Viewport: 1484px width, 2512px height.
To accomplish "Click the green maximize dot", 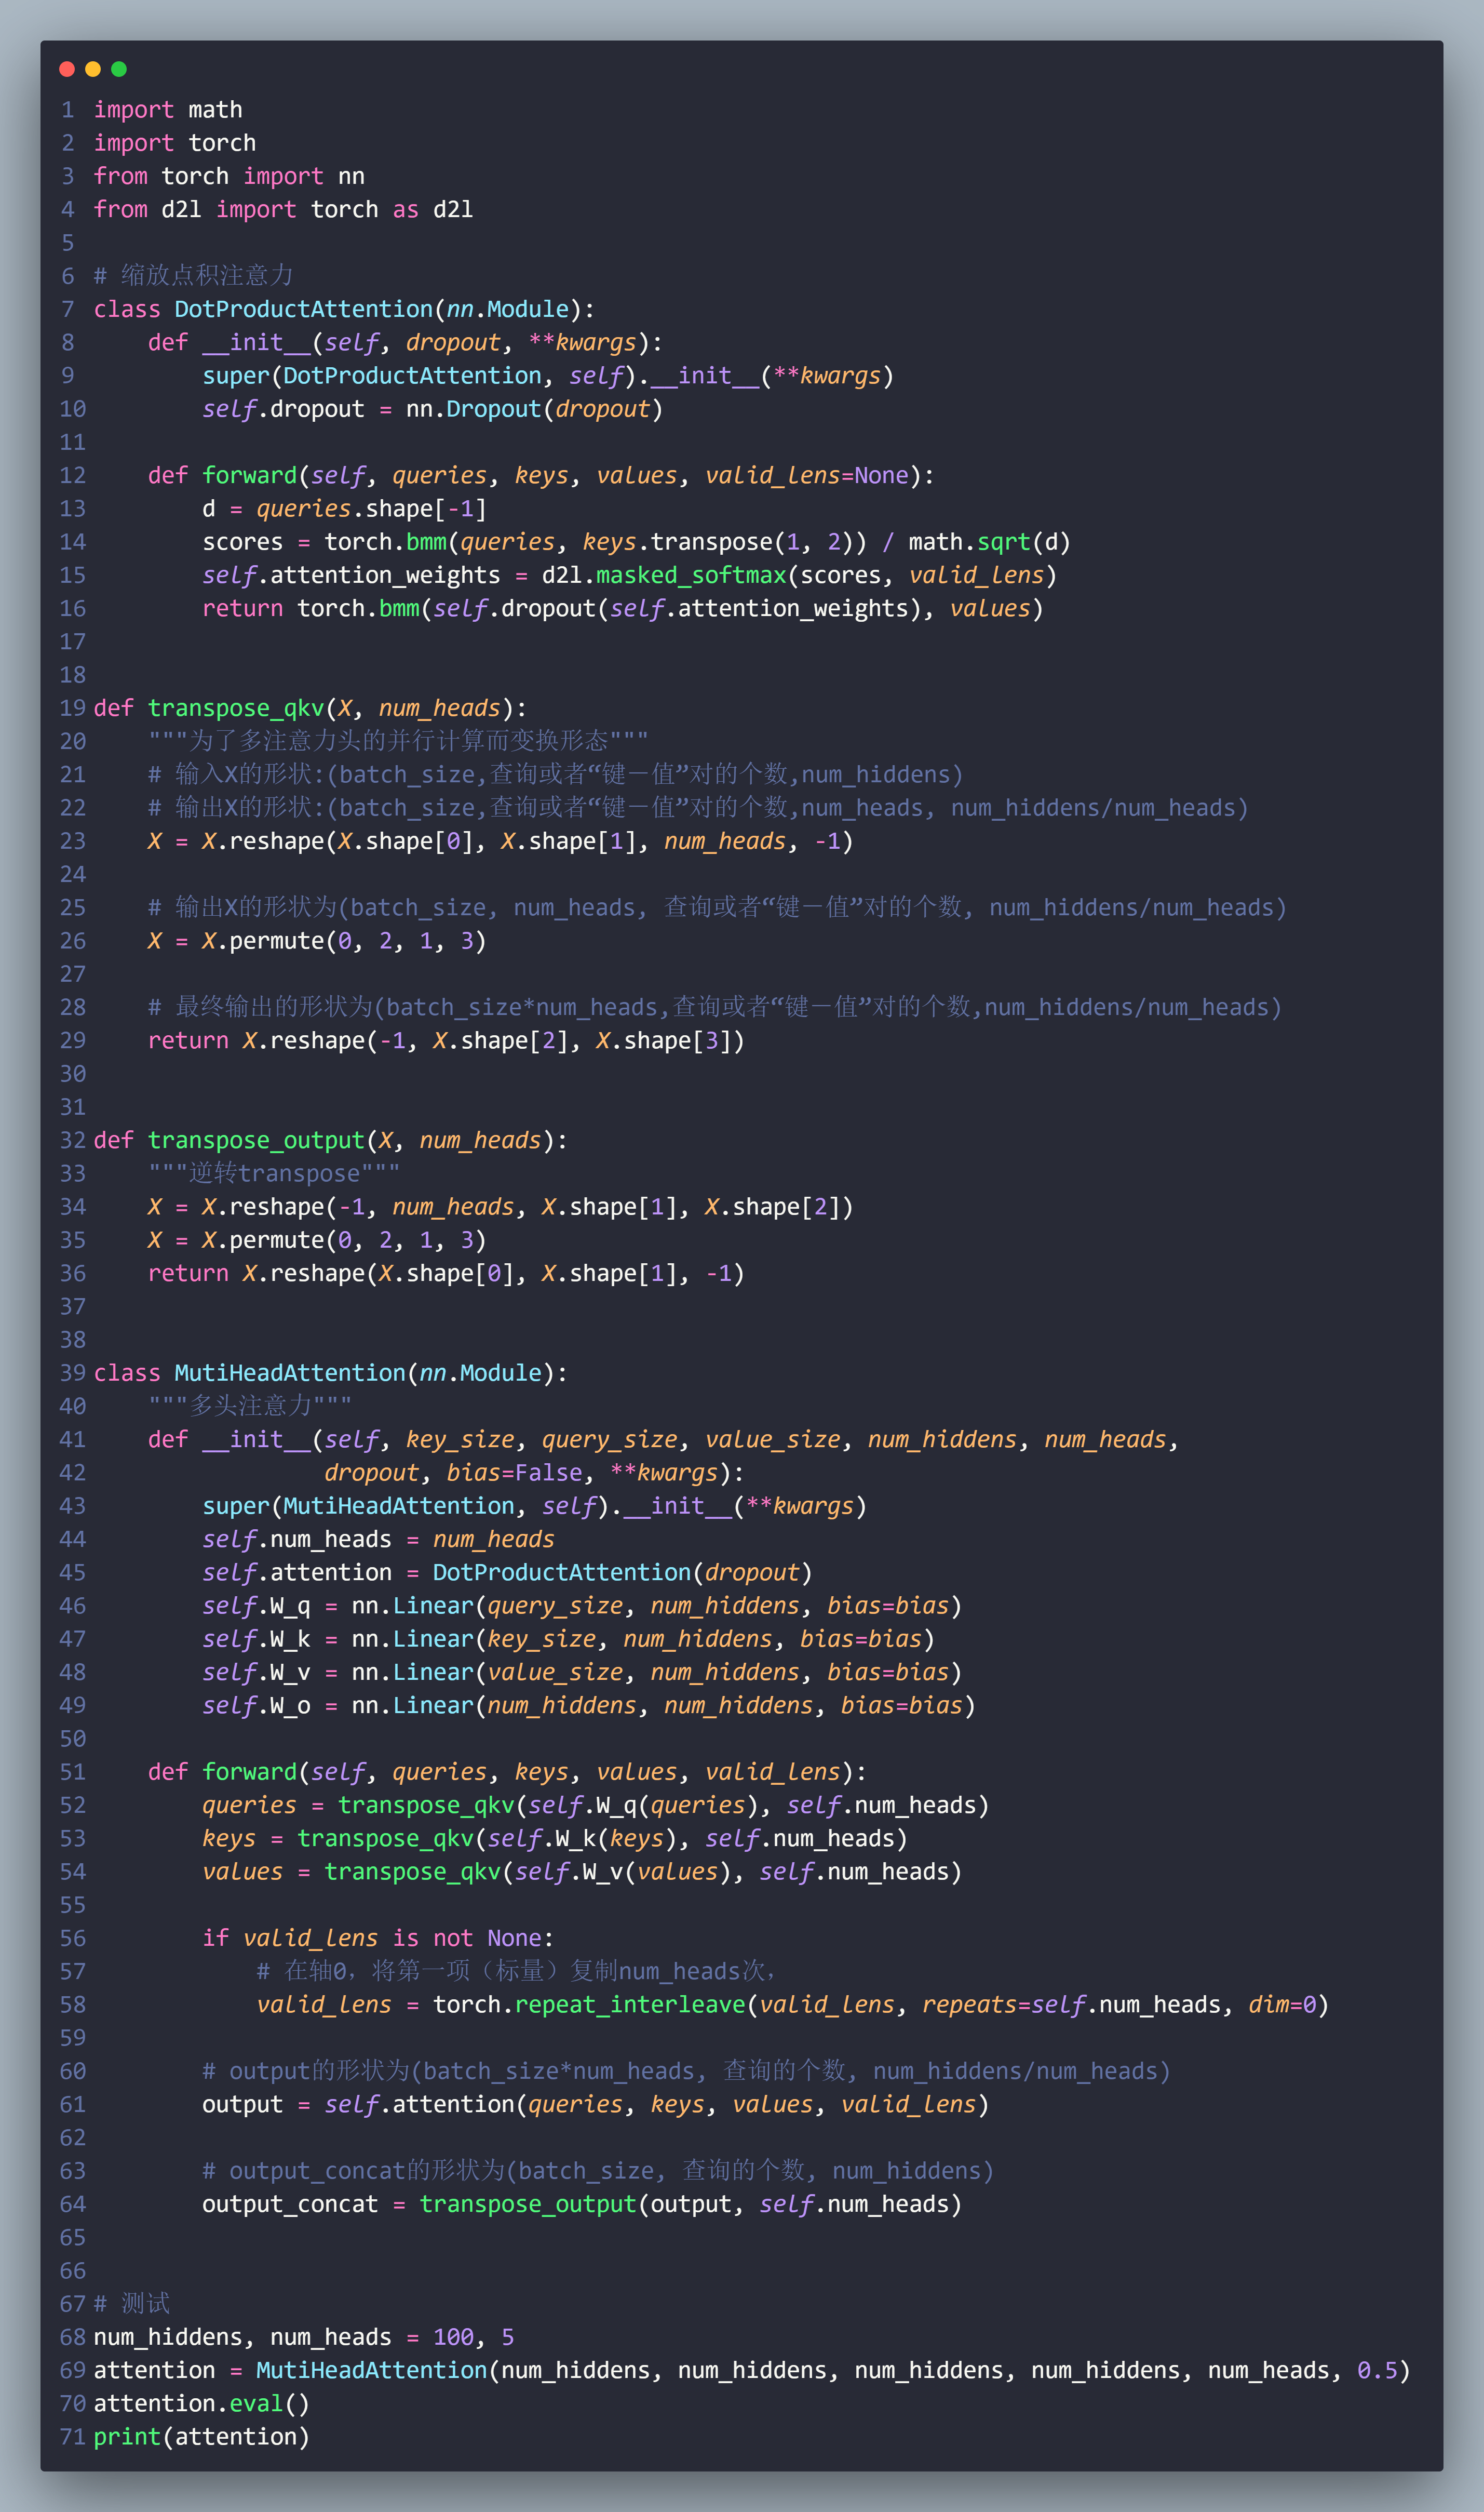I will [119, 69].
